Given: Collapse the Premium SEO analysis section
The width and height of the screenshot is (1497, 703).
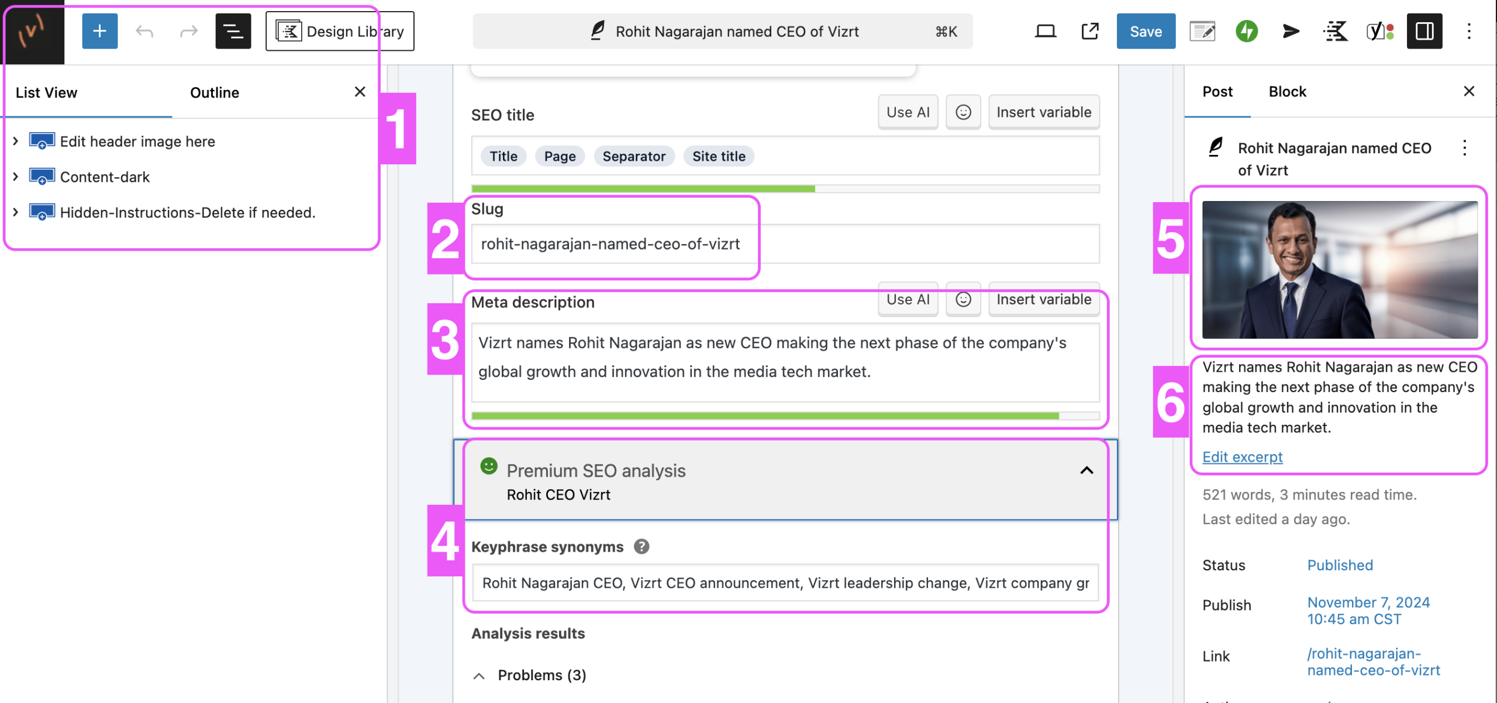Looking at the screenshot, I should (x=1086, y=470).
